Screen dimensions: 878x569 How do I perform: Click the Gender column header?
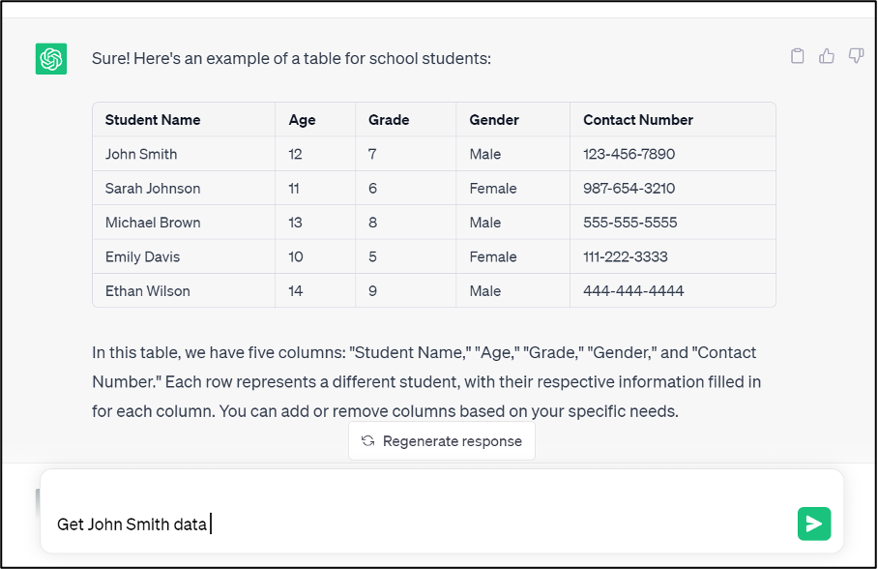(x=494, y=120)
